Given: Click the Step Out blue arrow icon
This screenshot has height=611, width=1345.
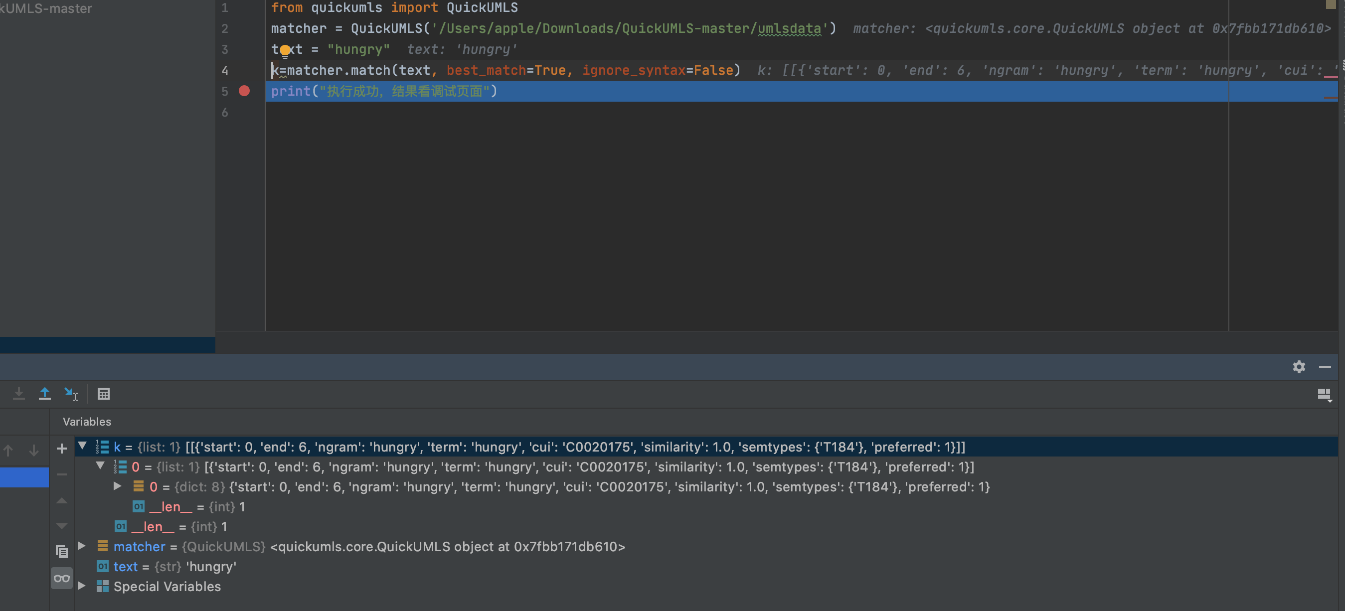Looking at the screenshot, I should click(x=45, y=393).
